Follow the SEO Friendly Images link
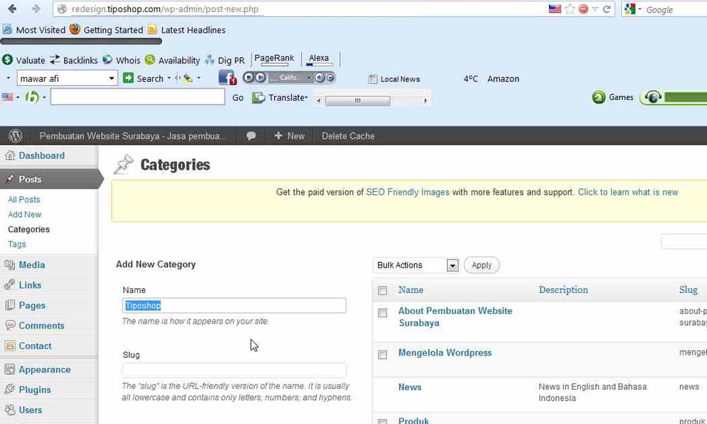Image resolution: width=707 pixels, height=424 pixels. [408, 192]
